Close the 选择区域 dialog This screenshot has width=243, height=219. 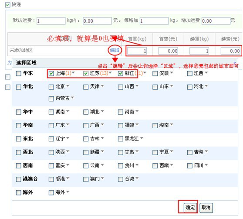coord(235,63)
